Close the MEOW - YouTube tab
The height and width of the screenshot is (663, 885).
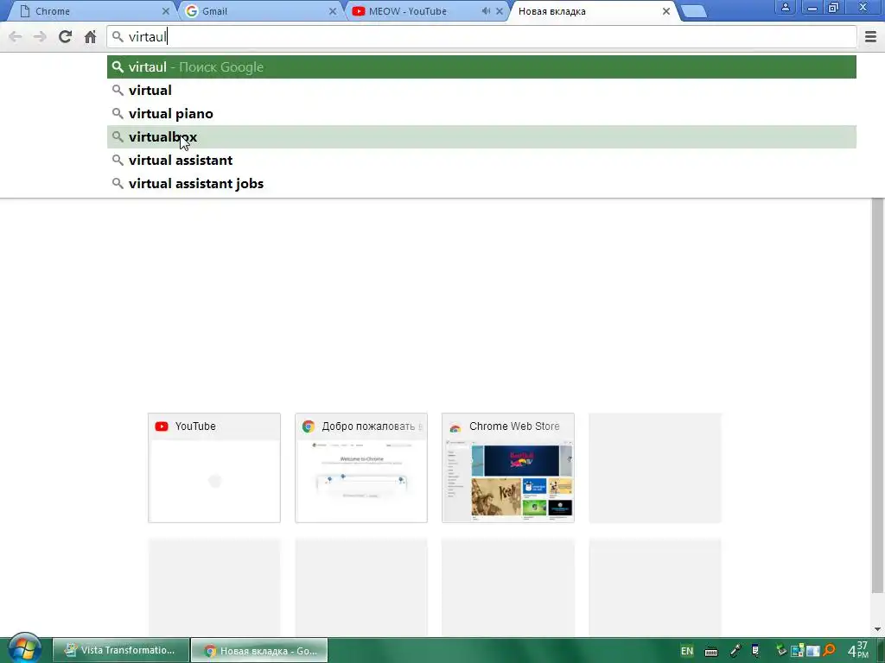click(x=500, y=11)
